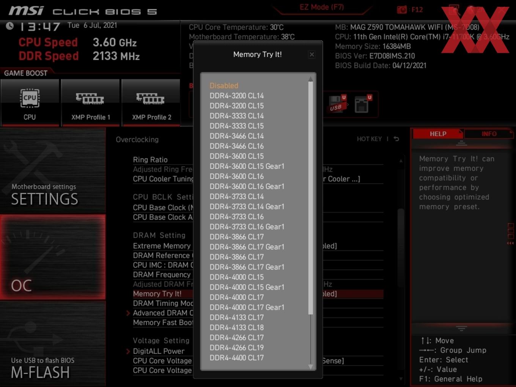Image resolution: width=516 pixels, height=387 pixels.
Task: Choose the DDR4-4133 CL17 preset
Action: 237,317
